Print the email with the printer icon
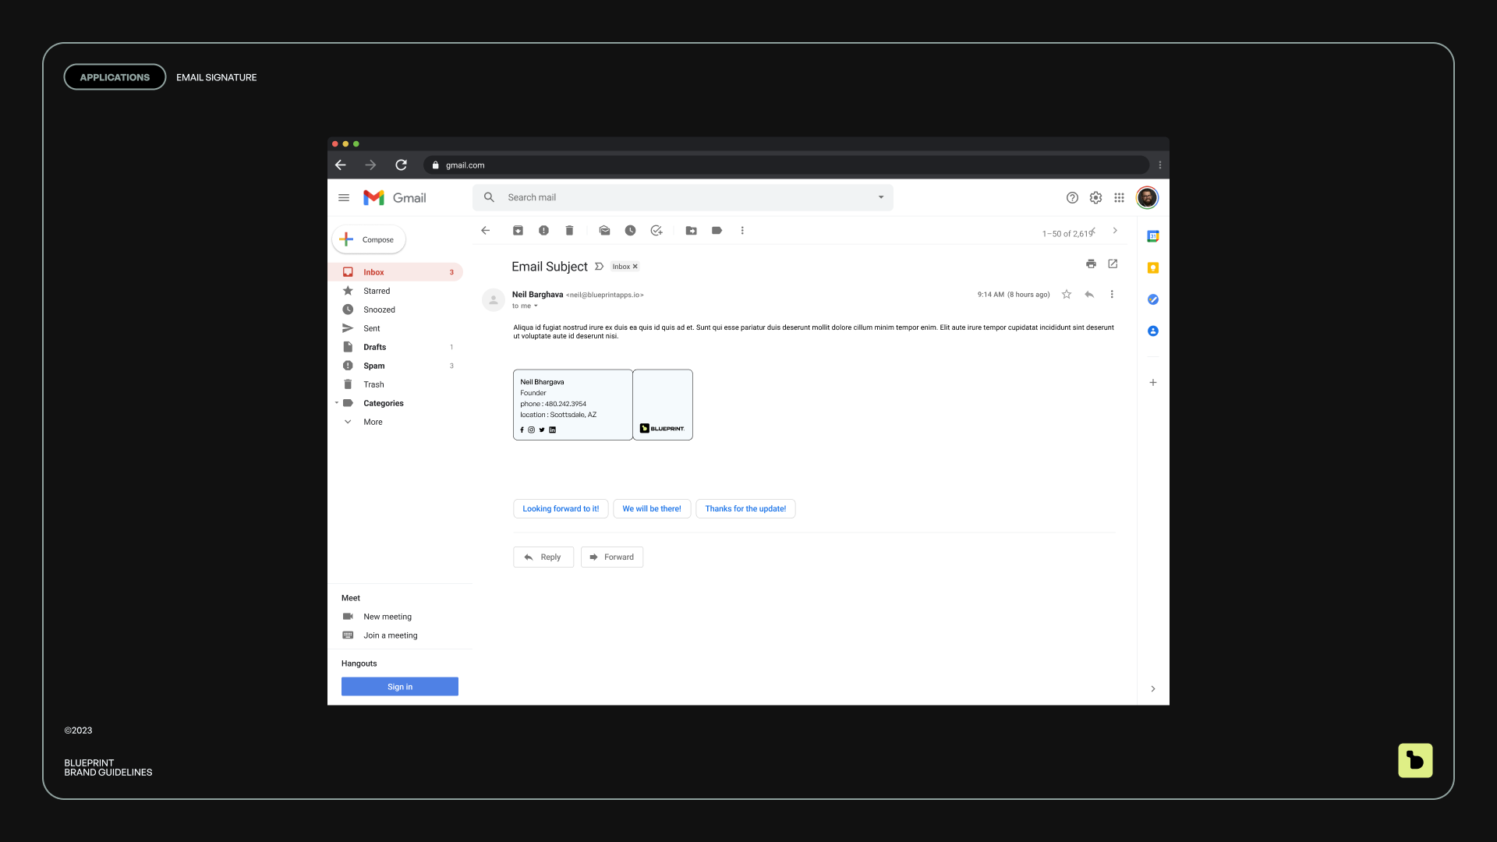This screenshot has width=1497, height=842. tap(1091, 264)
